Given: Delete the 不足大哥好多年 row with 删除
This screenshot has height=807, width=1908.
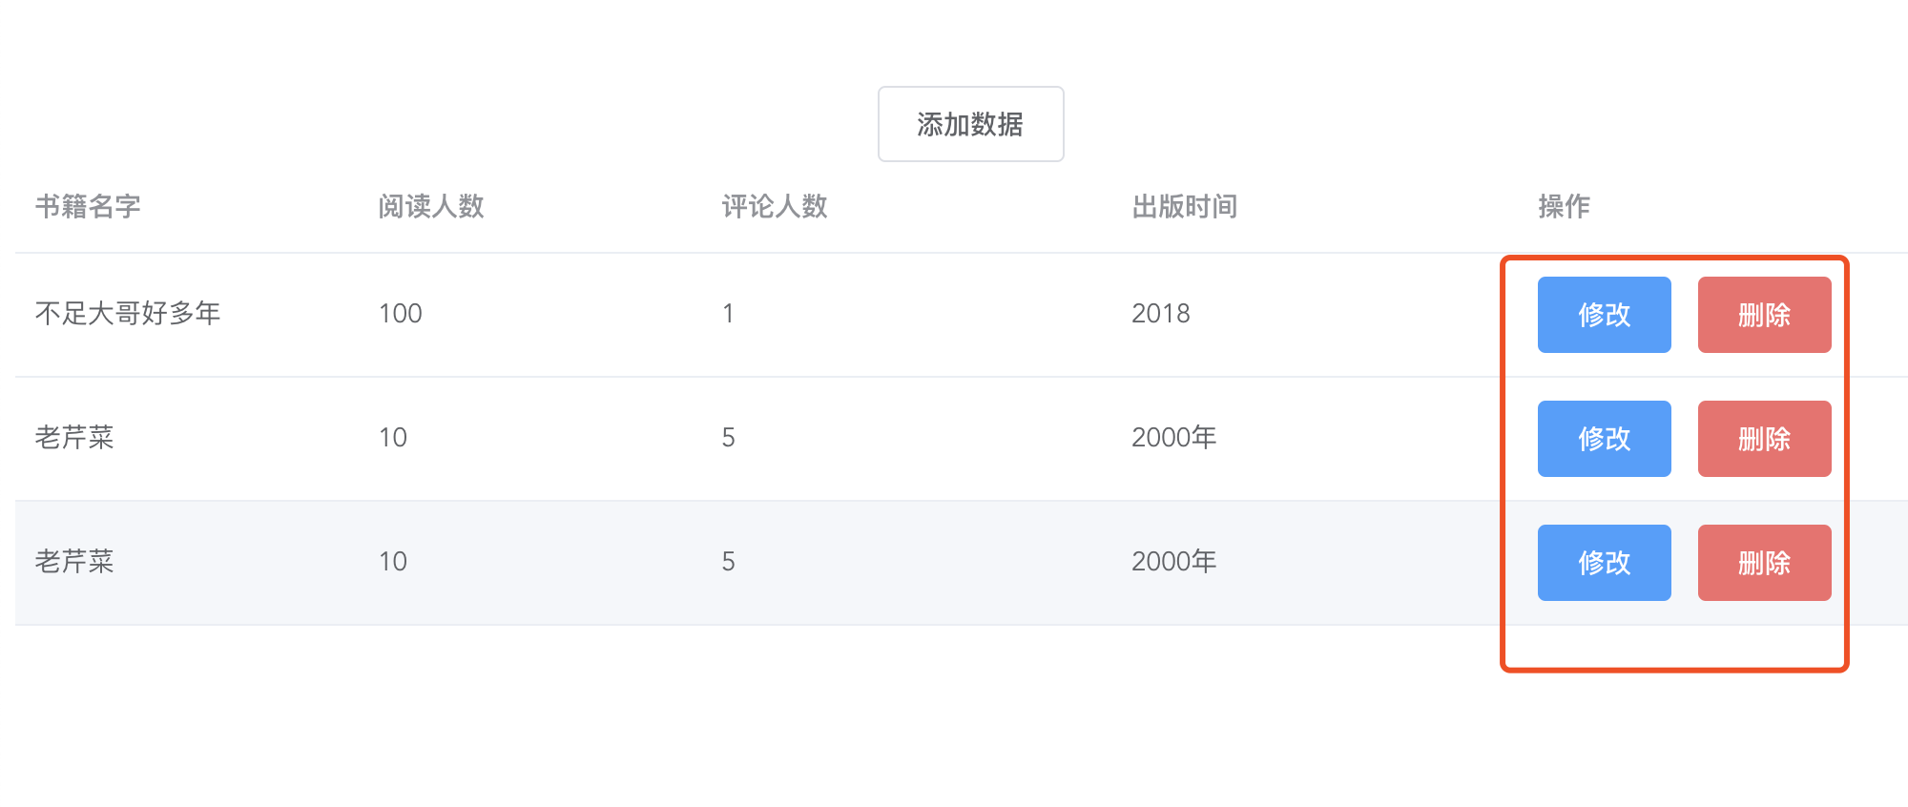Looking at the screenshot, I should click(1764, 315).
